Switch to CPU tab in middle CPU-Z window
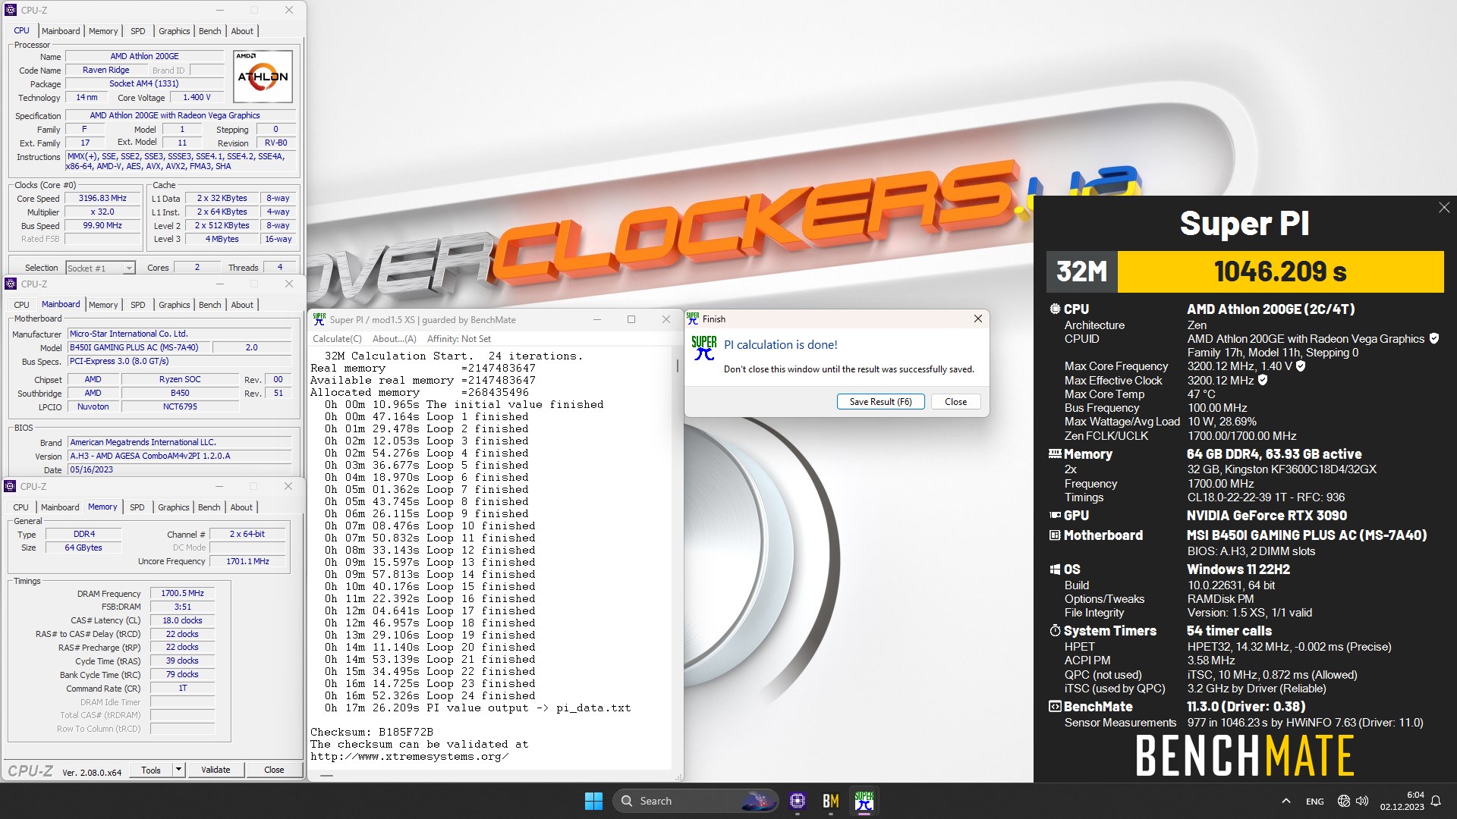1457x819 pixels. tap(21, 305)
